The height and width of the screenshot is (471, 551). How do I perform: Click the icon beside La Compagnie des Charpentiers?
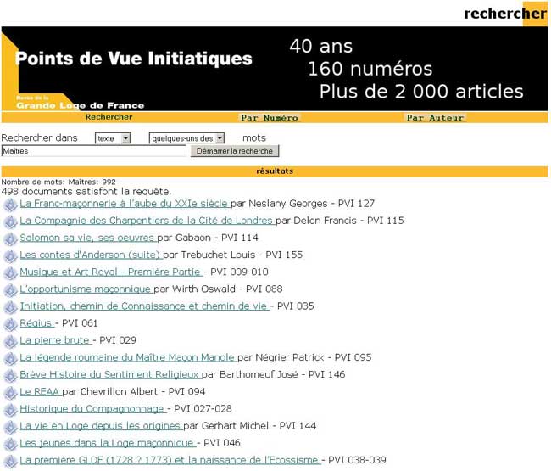point(10,222)
